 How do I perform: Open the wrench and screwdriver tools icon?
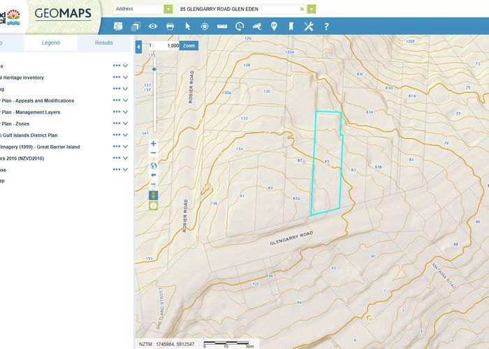(x=309, y=27)
